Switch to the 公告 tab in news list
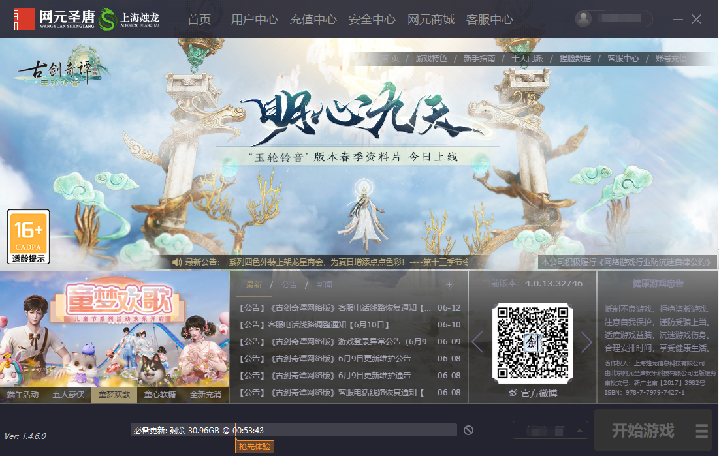This screenshot has width=719, height=456. tap(289, 284)
